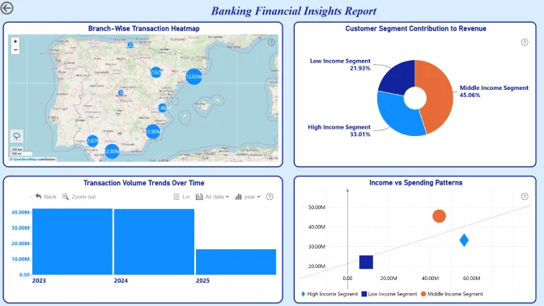Click the 13.03M bubble on the map
544x306 pixels.
tap(193, 76)
